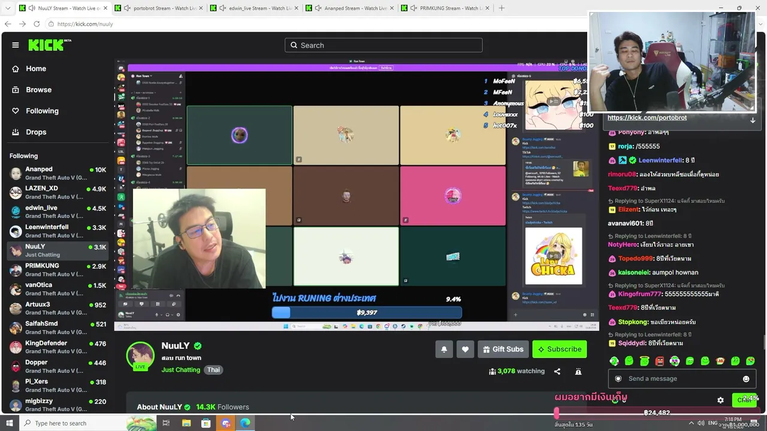Open NuuLY's live profile avatar
767x431 pixels.
point(140,356)
